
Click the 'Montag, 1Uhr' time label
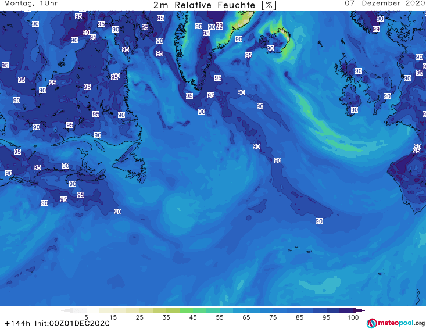coord(31,3)
